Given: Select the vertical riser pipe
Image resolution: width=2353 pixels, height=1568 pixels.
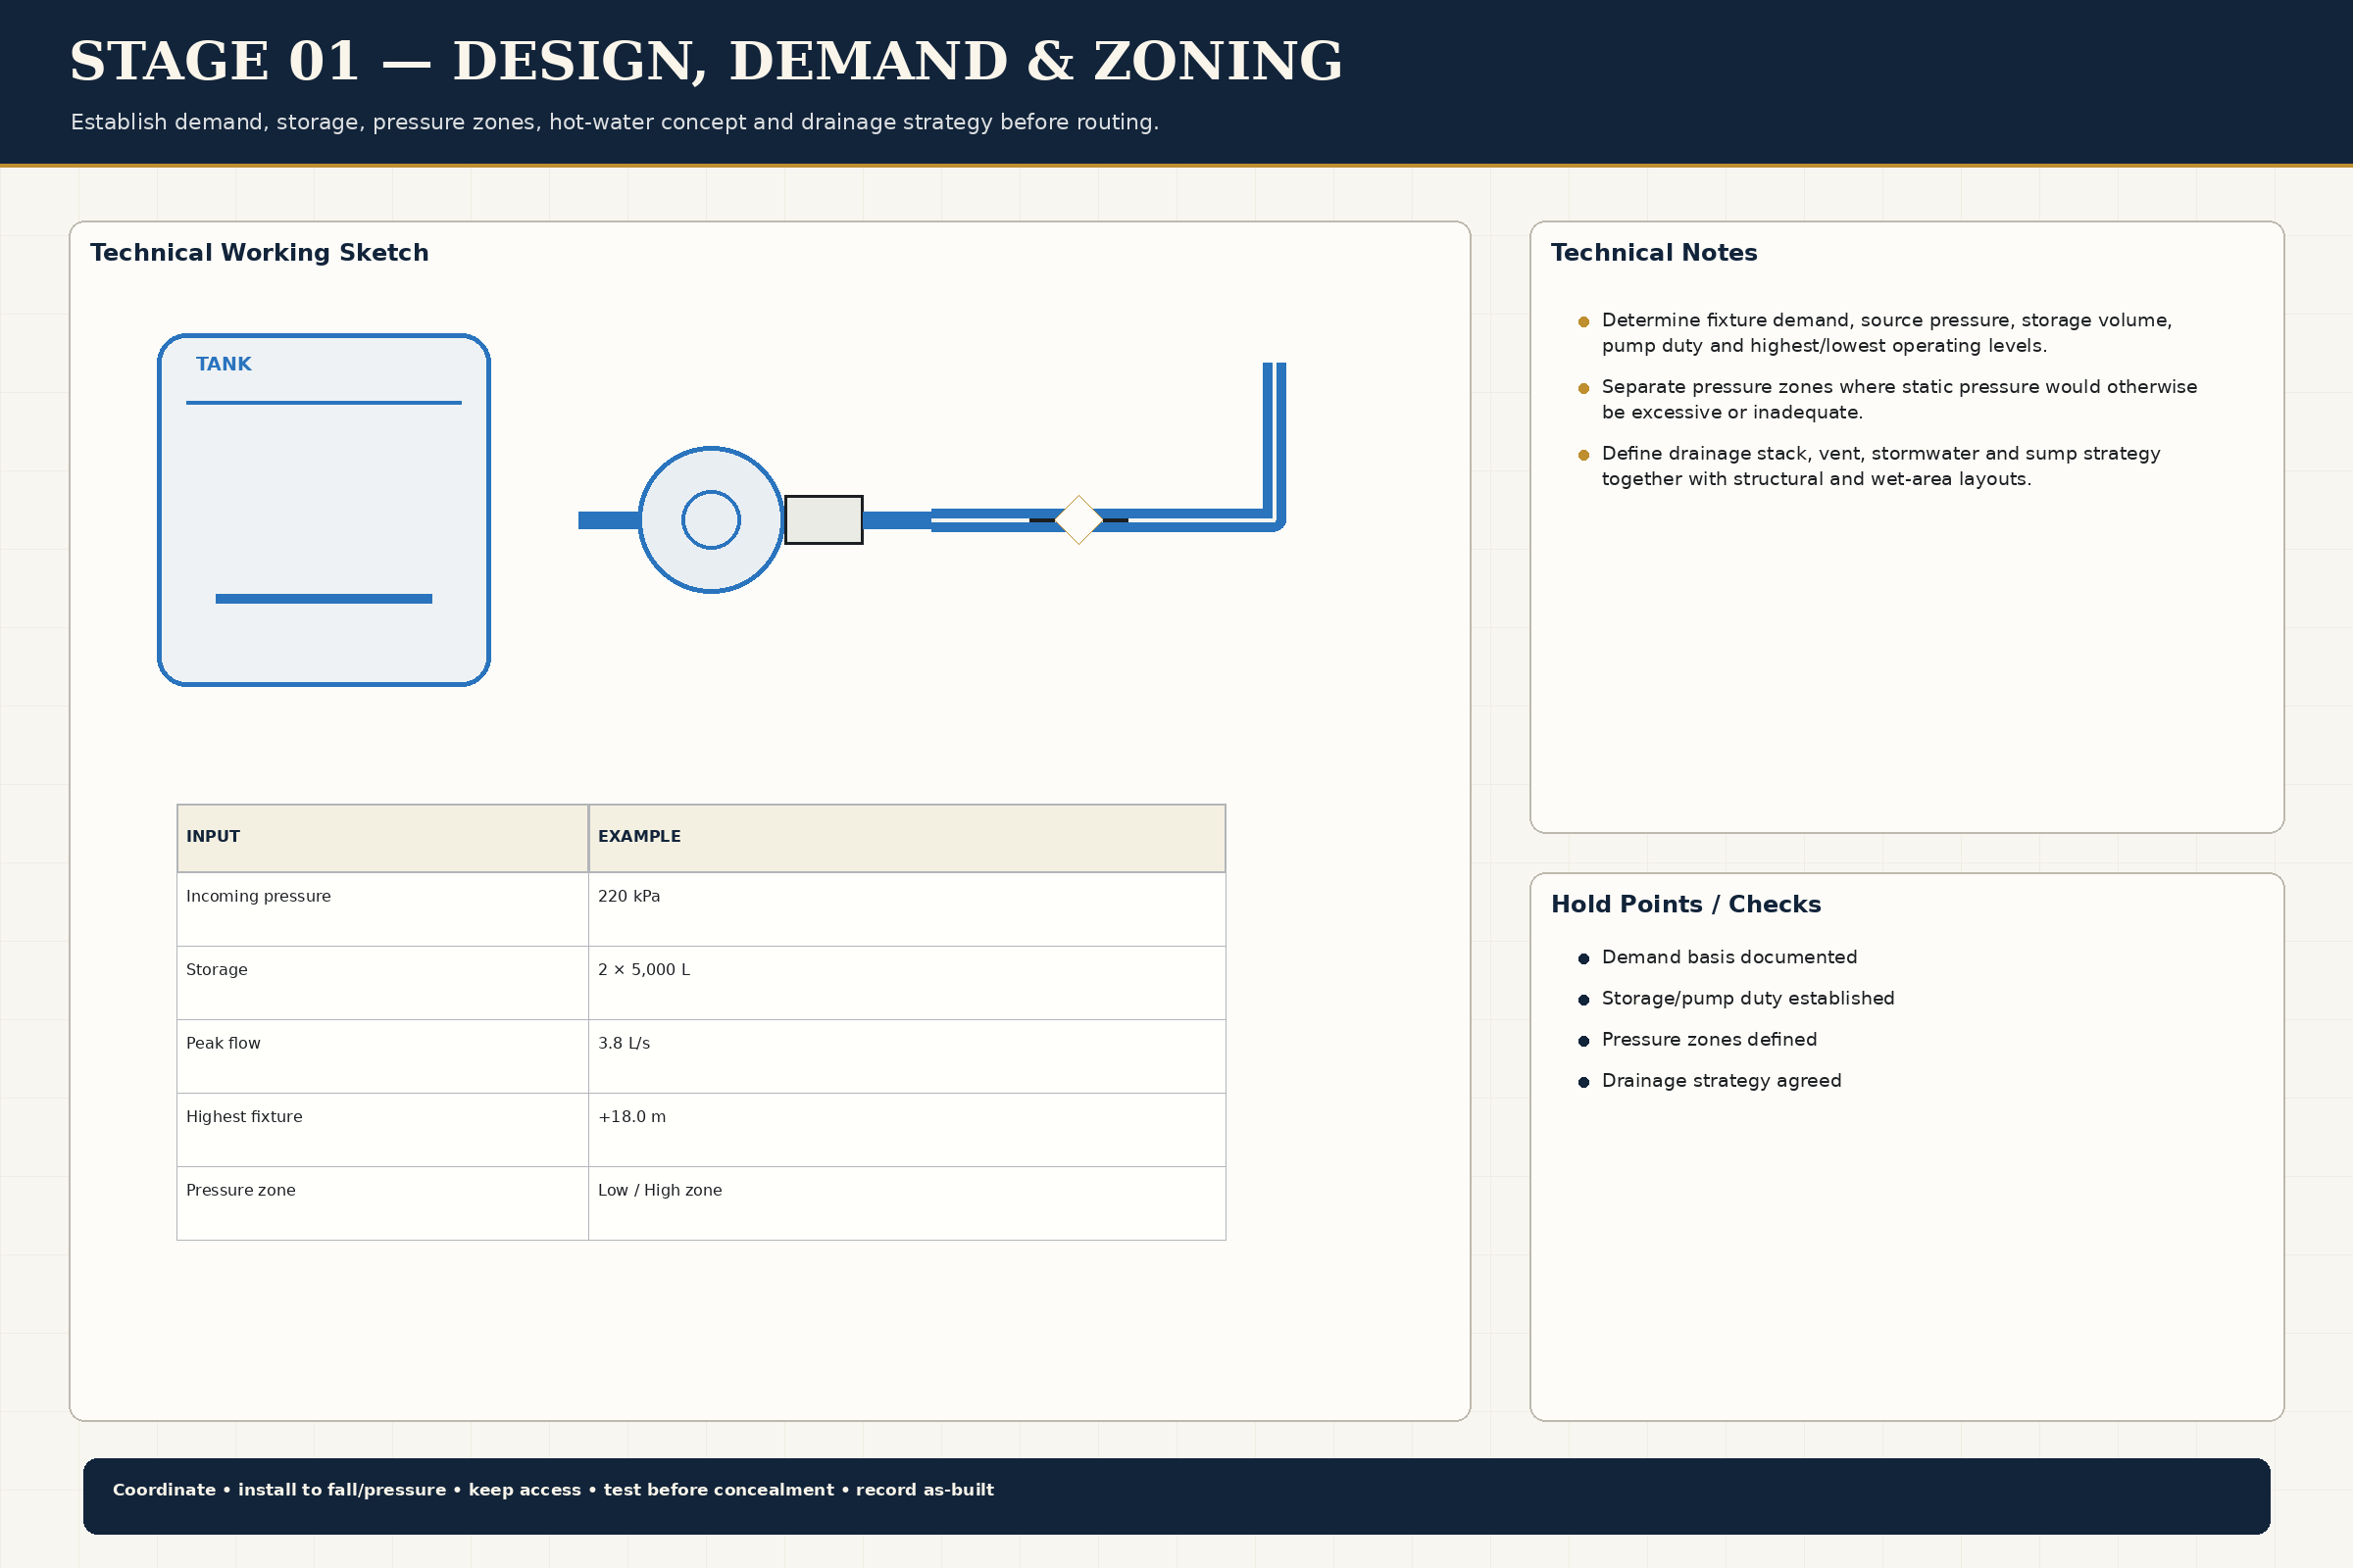Looking at the screenshot, I should tap(1274, 440).
